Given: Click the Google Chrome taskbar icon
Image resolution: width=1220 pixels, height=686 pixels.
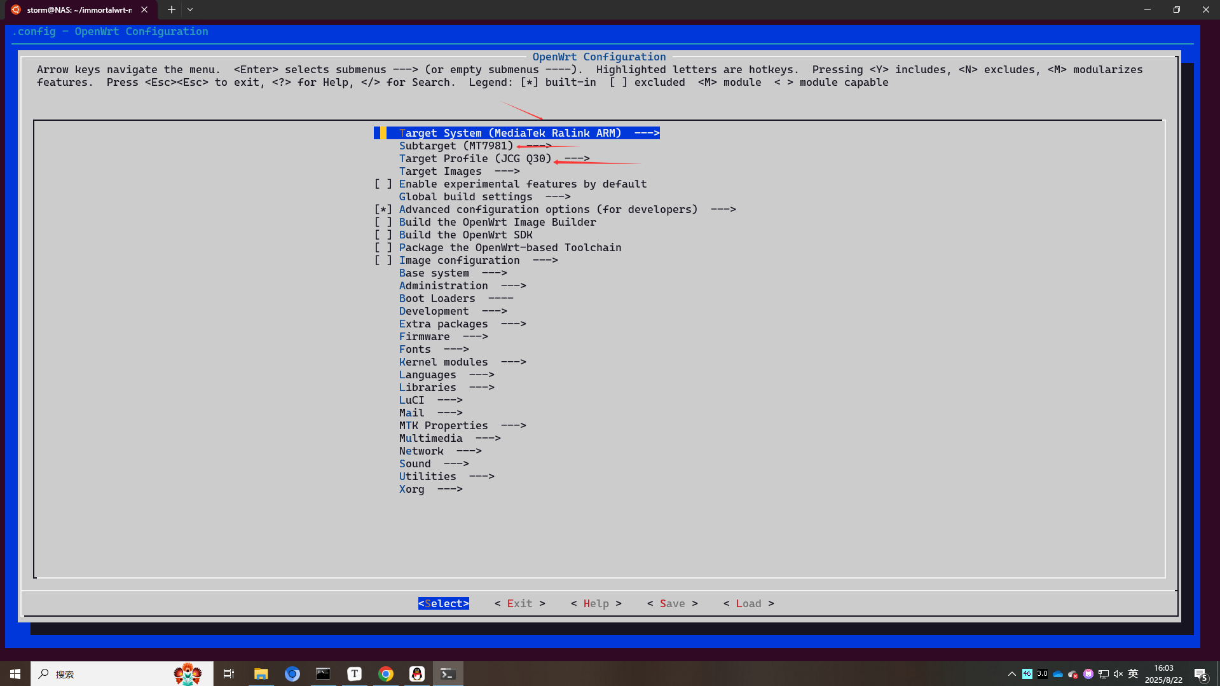Looking at the screenshot, I should 385,674.
